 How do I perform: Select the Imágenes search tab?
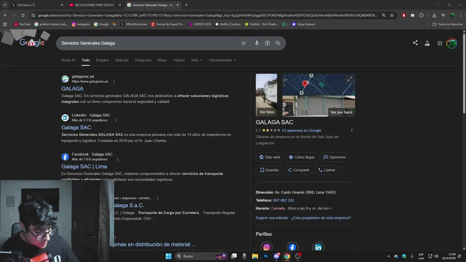click(x=143, y=60)
